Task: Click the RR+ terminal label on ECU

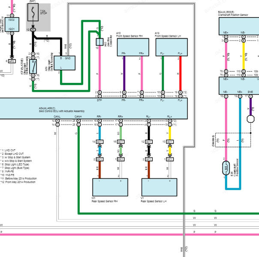Action: coord(120,117)
